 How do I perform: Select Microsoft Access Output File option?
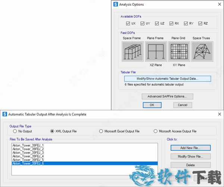pyautogui.click(x=156, y=131)
